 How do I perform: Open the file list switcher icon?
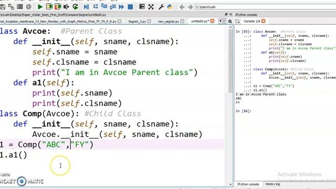point(20,7)
